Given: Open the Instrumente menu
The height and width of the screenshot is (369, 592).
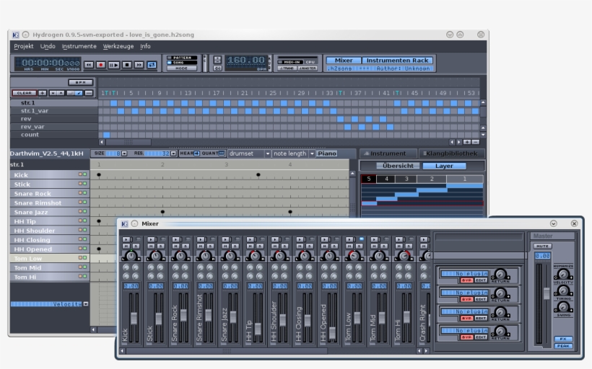Looking at the screenshot, I should pos(79,46).
